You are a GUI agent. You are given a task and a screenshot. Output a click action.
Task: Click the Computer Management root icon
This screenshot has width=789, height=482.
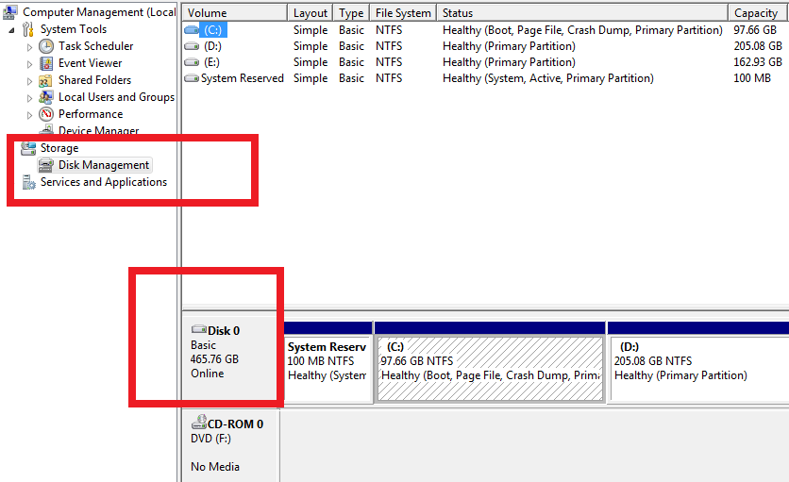coord(10,11)
